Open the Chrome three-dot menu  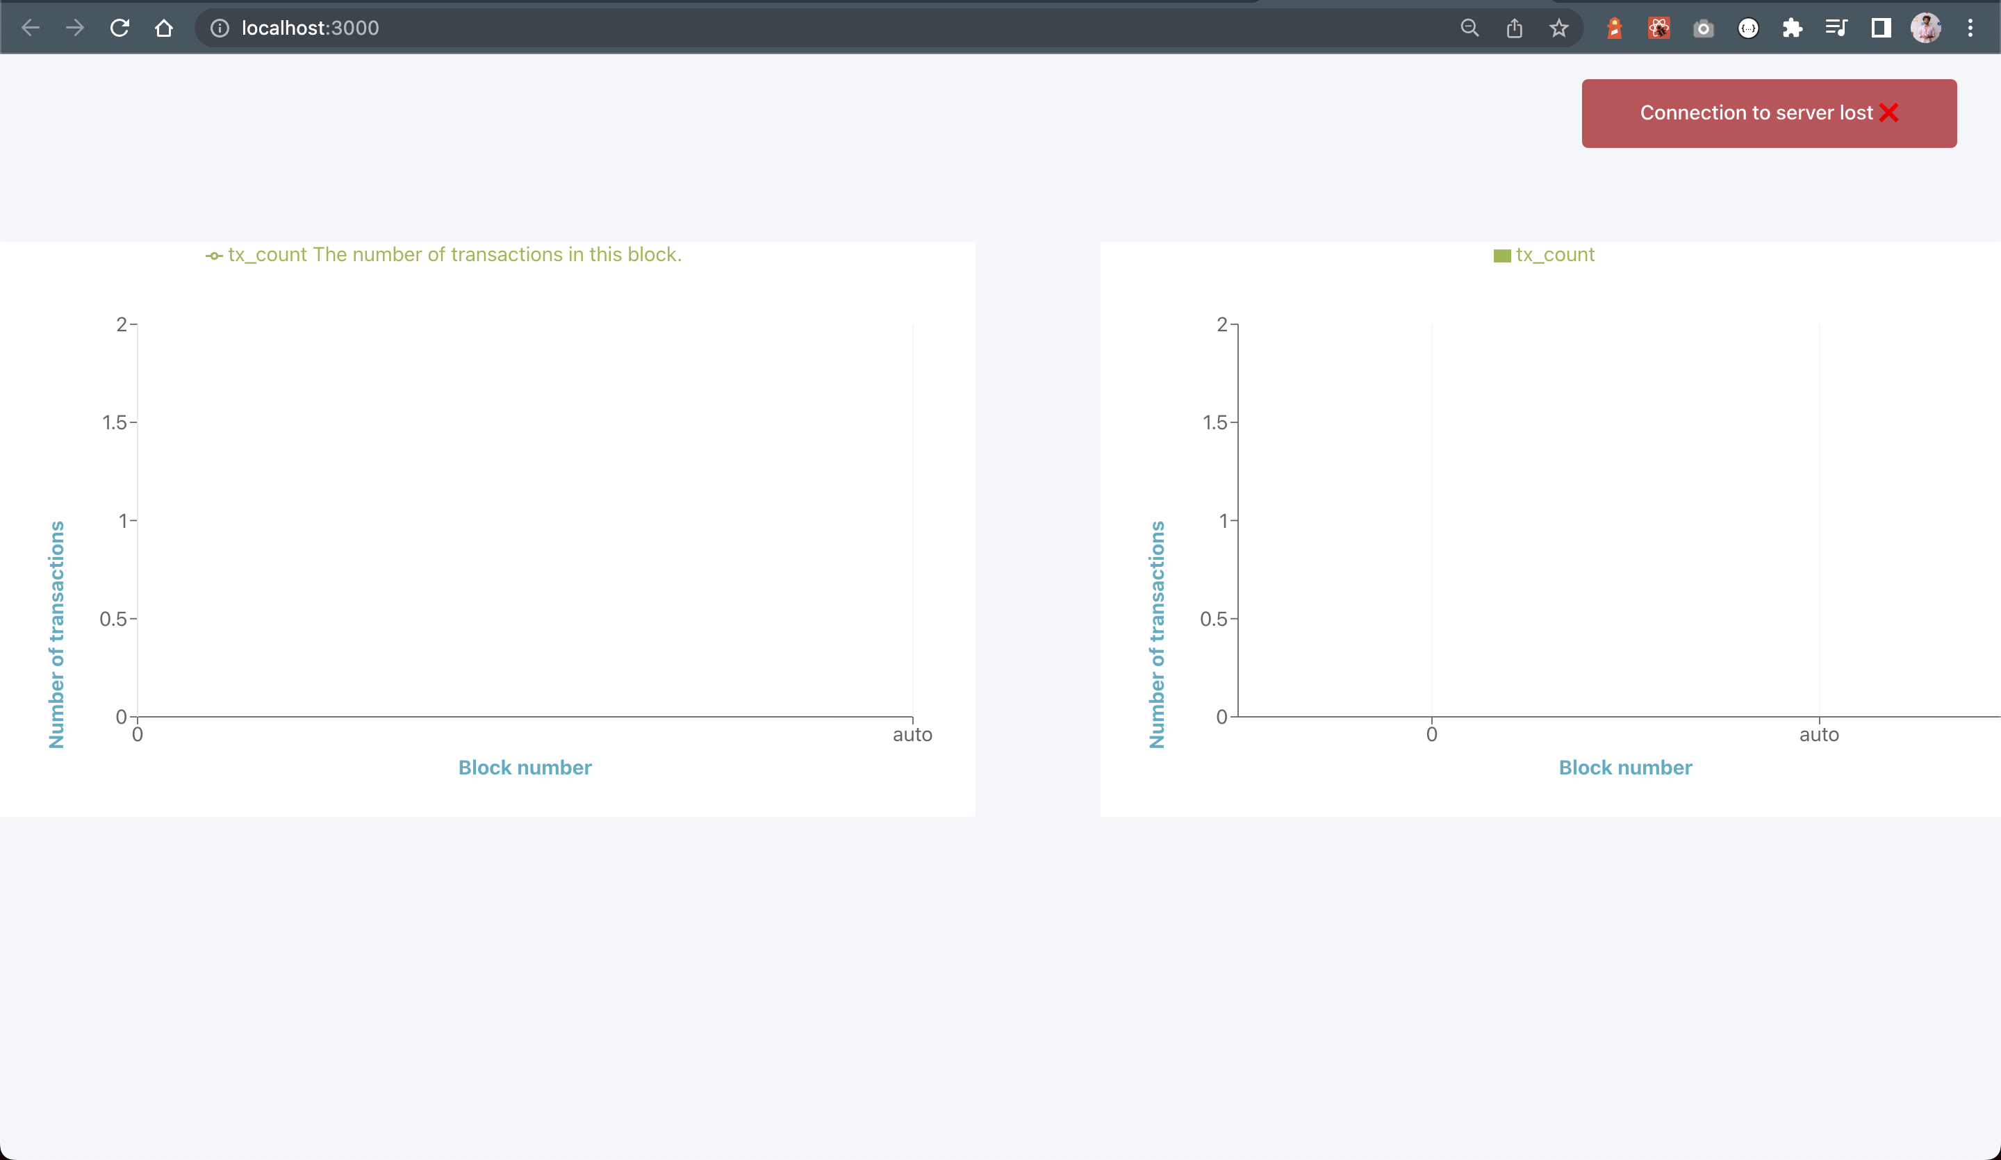click(1970, 28)
